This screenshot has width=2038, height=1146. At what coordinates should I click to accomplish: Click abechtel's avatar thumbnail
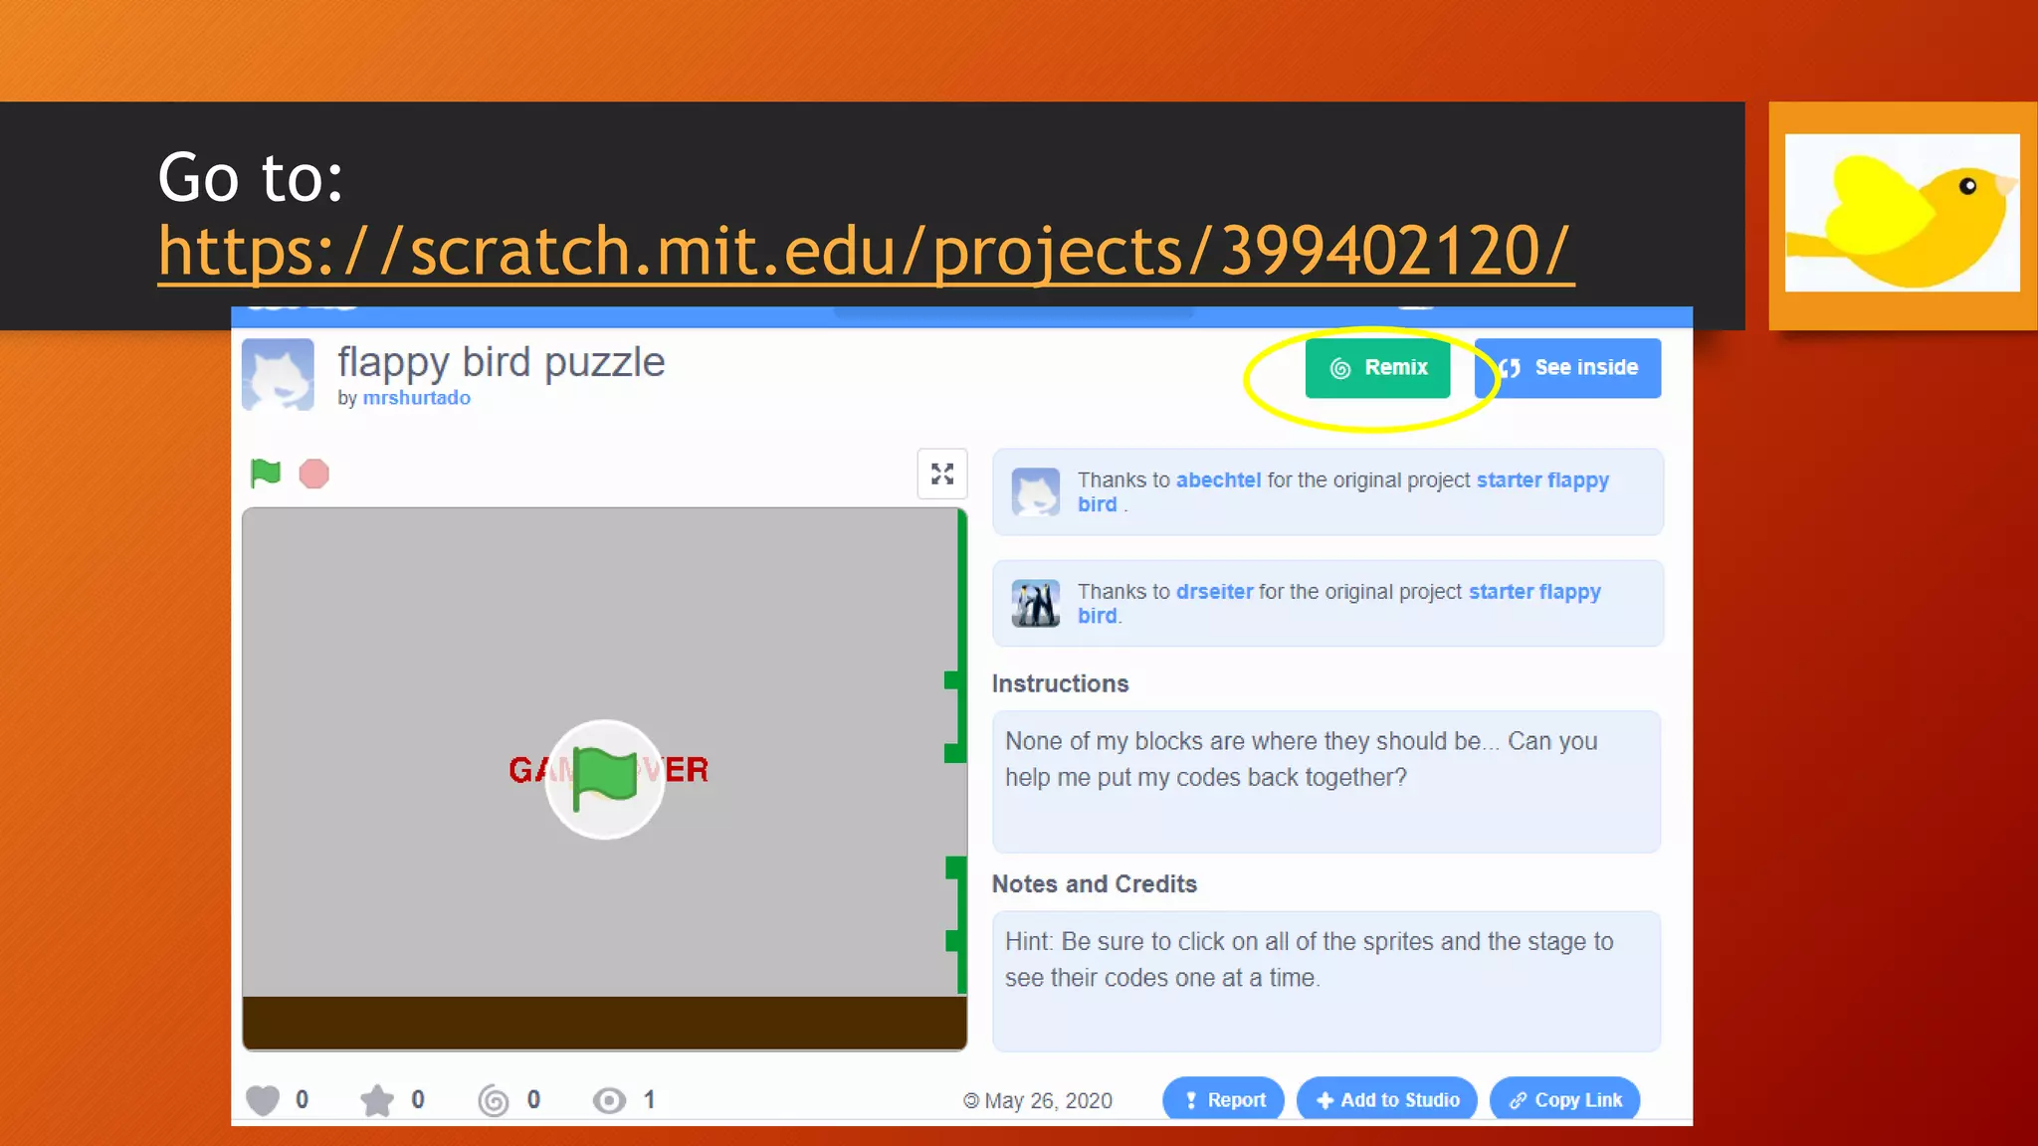1036,491
